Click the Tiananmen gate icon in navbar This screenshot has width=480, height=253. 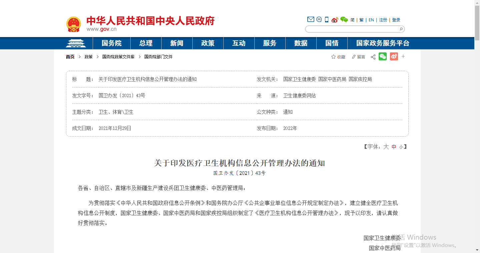point(76,43)
